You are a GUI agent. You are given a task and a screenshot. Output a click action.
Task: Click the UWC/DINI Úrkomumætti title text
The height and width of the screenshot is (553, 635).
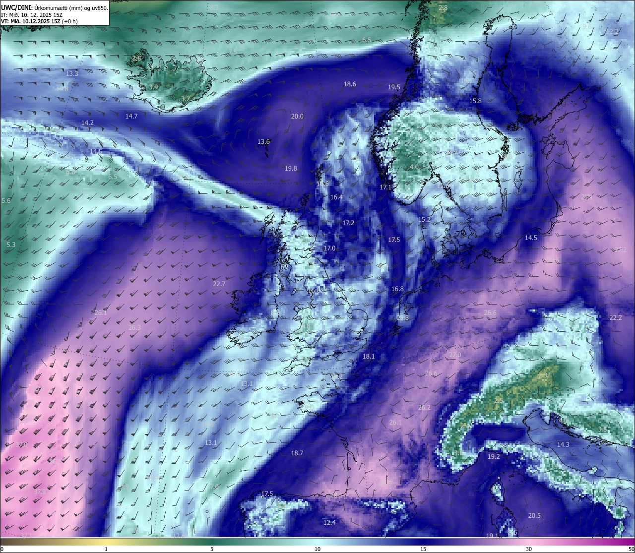(x=55, y=8)
